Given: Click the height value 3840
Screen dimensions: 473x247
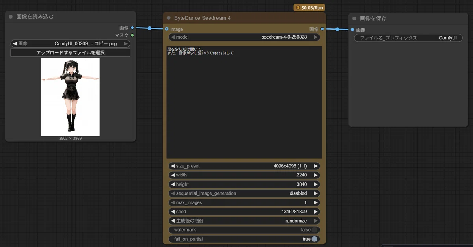Looking at the screenshot, I should [302, 184].
